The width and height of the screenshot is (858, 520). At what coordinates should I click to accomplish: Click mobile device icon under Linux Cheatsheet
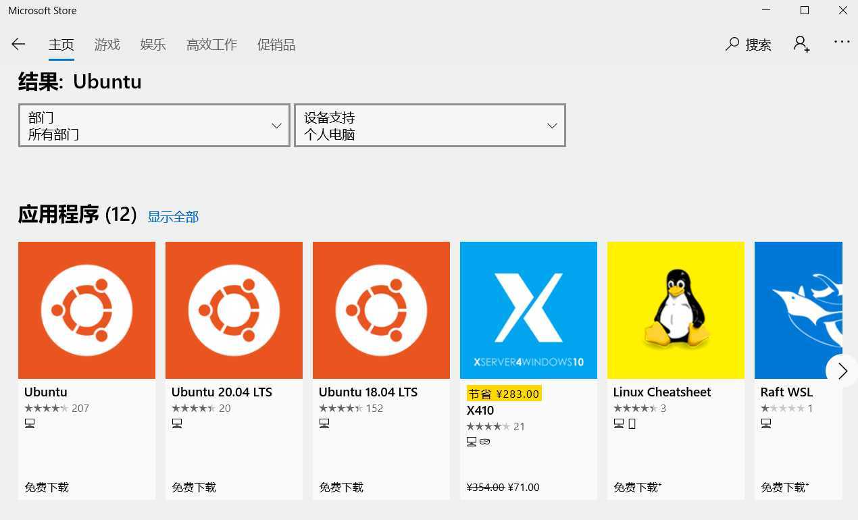pos(632,423)
